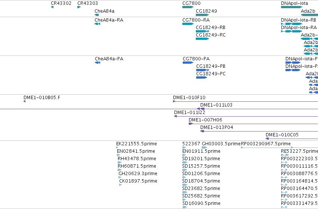Select the GH03003.5prime EST label
Screen dimensions: 318x209
pos(221,144)
